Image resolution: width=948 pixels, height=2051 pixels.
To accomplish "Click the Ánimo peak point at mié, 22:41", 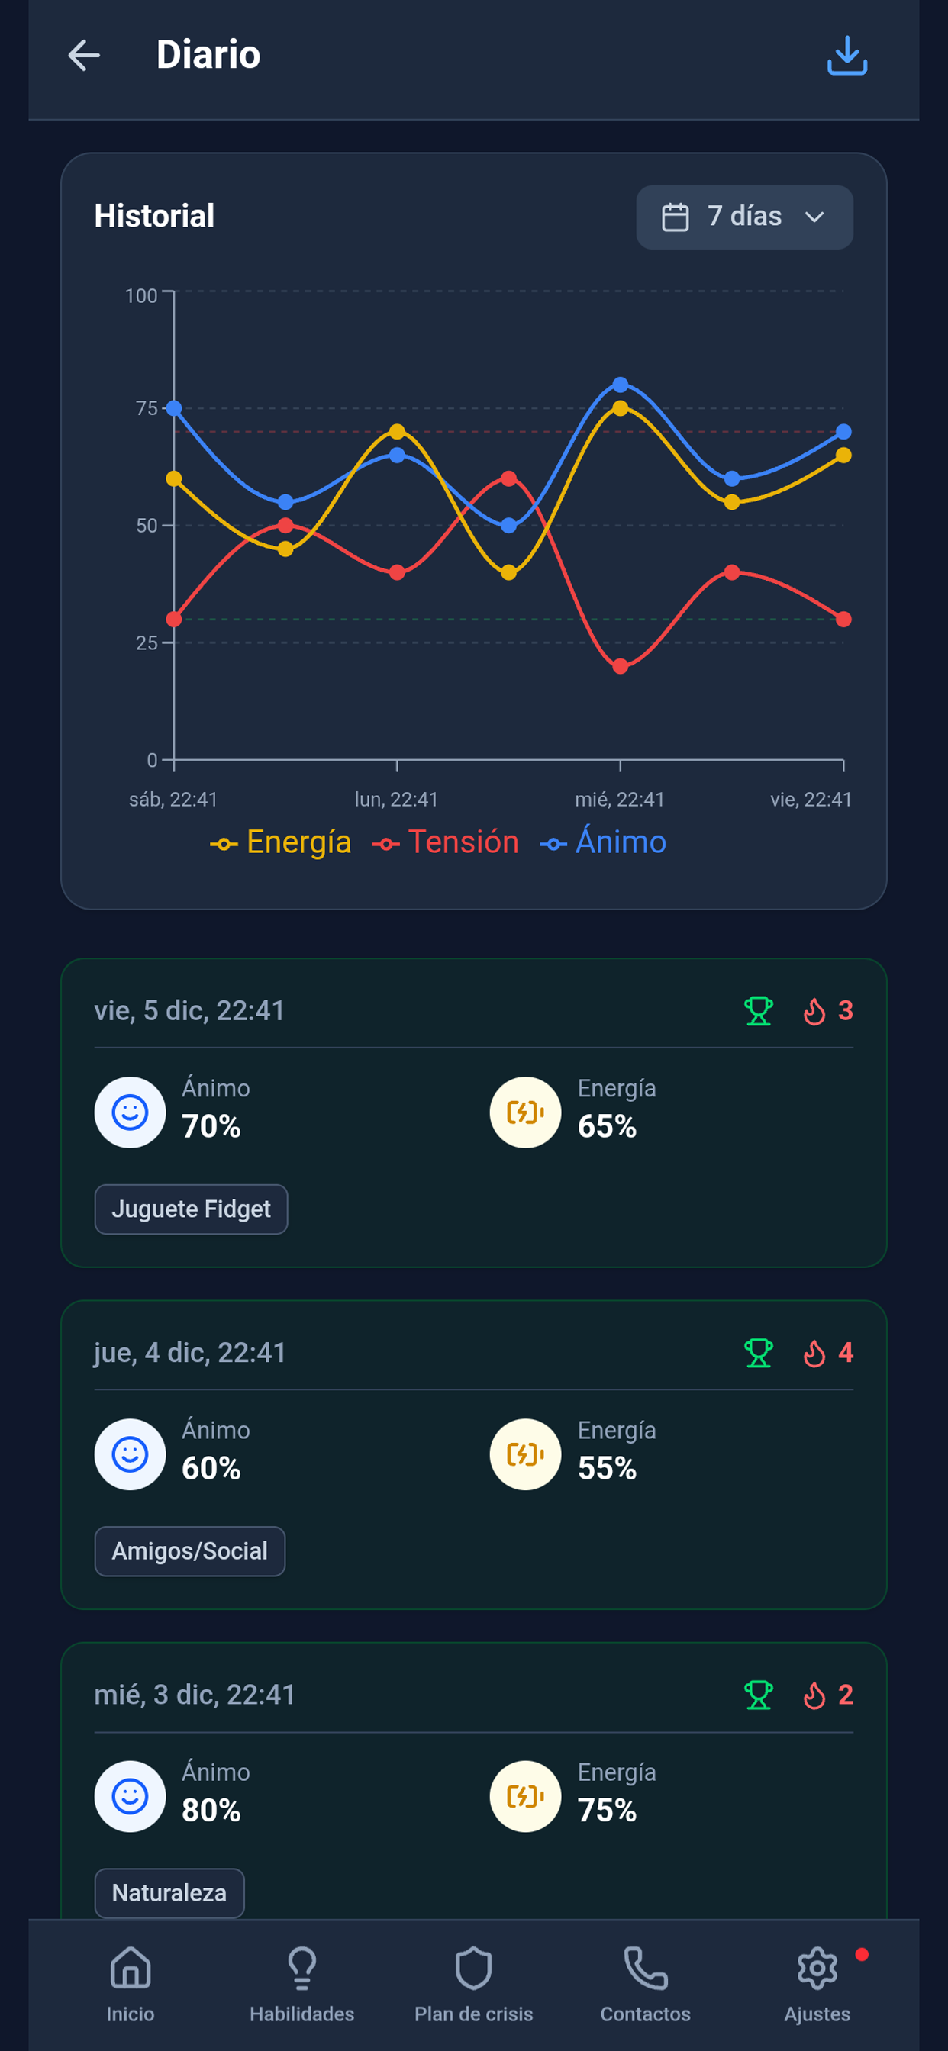I will tap(620, 385).
